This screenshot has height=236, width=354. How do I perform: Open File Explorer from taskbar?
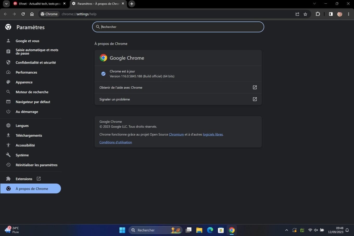coord(199,230)
